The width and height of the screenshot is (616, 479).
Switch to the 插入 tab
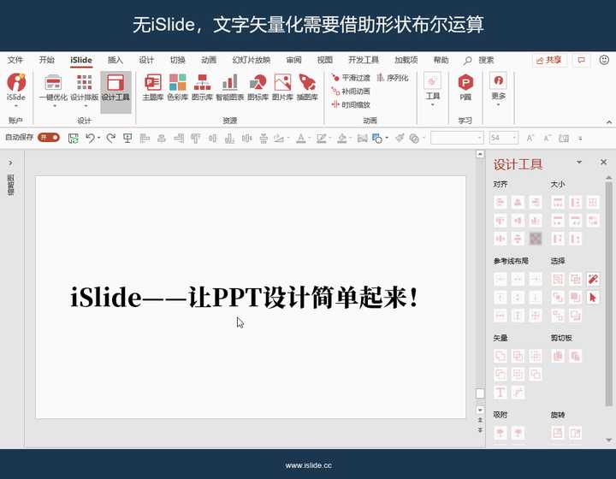point(115,60)
